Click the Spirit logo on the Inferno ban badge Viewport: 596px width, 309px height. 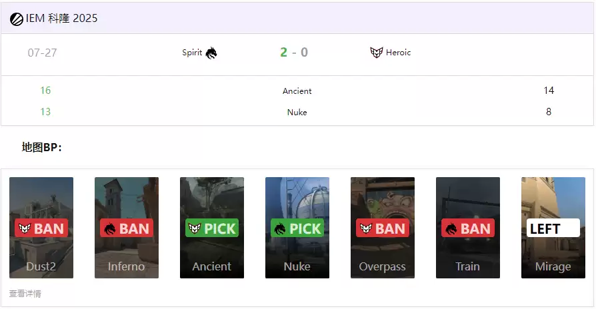[109, 228]
